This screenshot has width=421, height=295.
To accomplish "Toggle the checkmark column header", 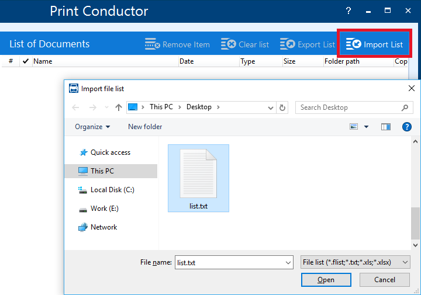I will (26, 61).
